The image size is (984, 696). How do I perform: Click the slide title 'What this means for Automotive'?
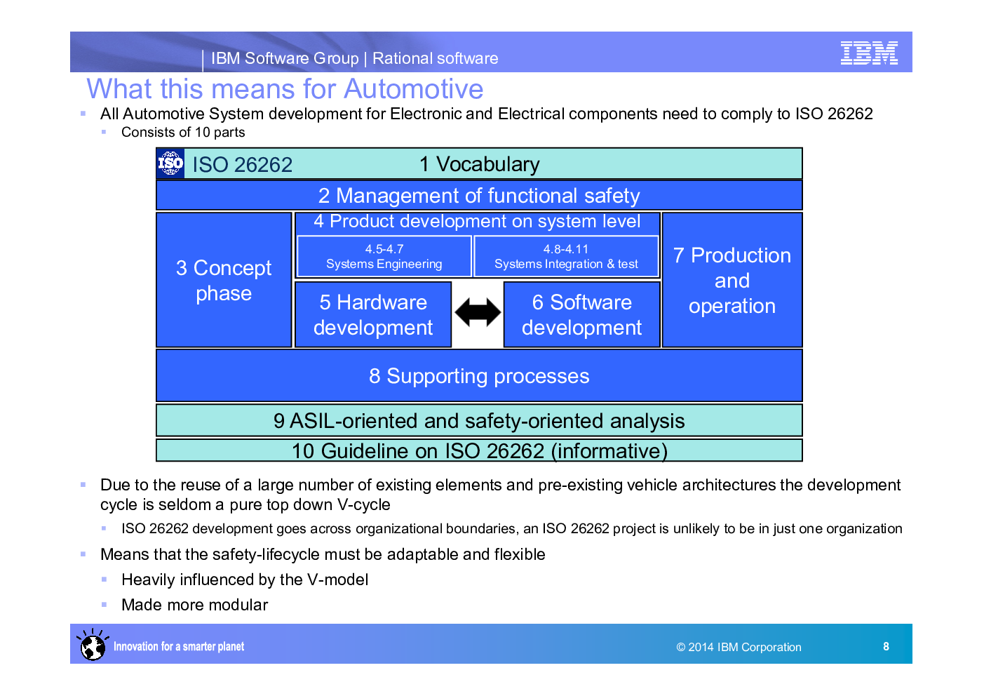[x=285, y=89]
